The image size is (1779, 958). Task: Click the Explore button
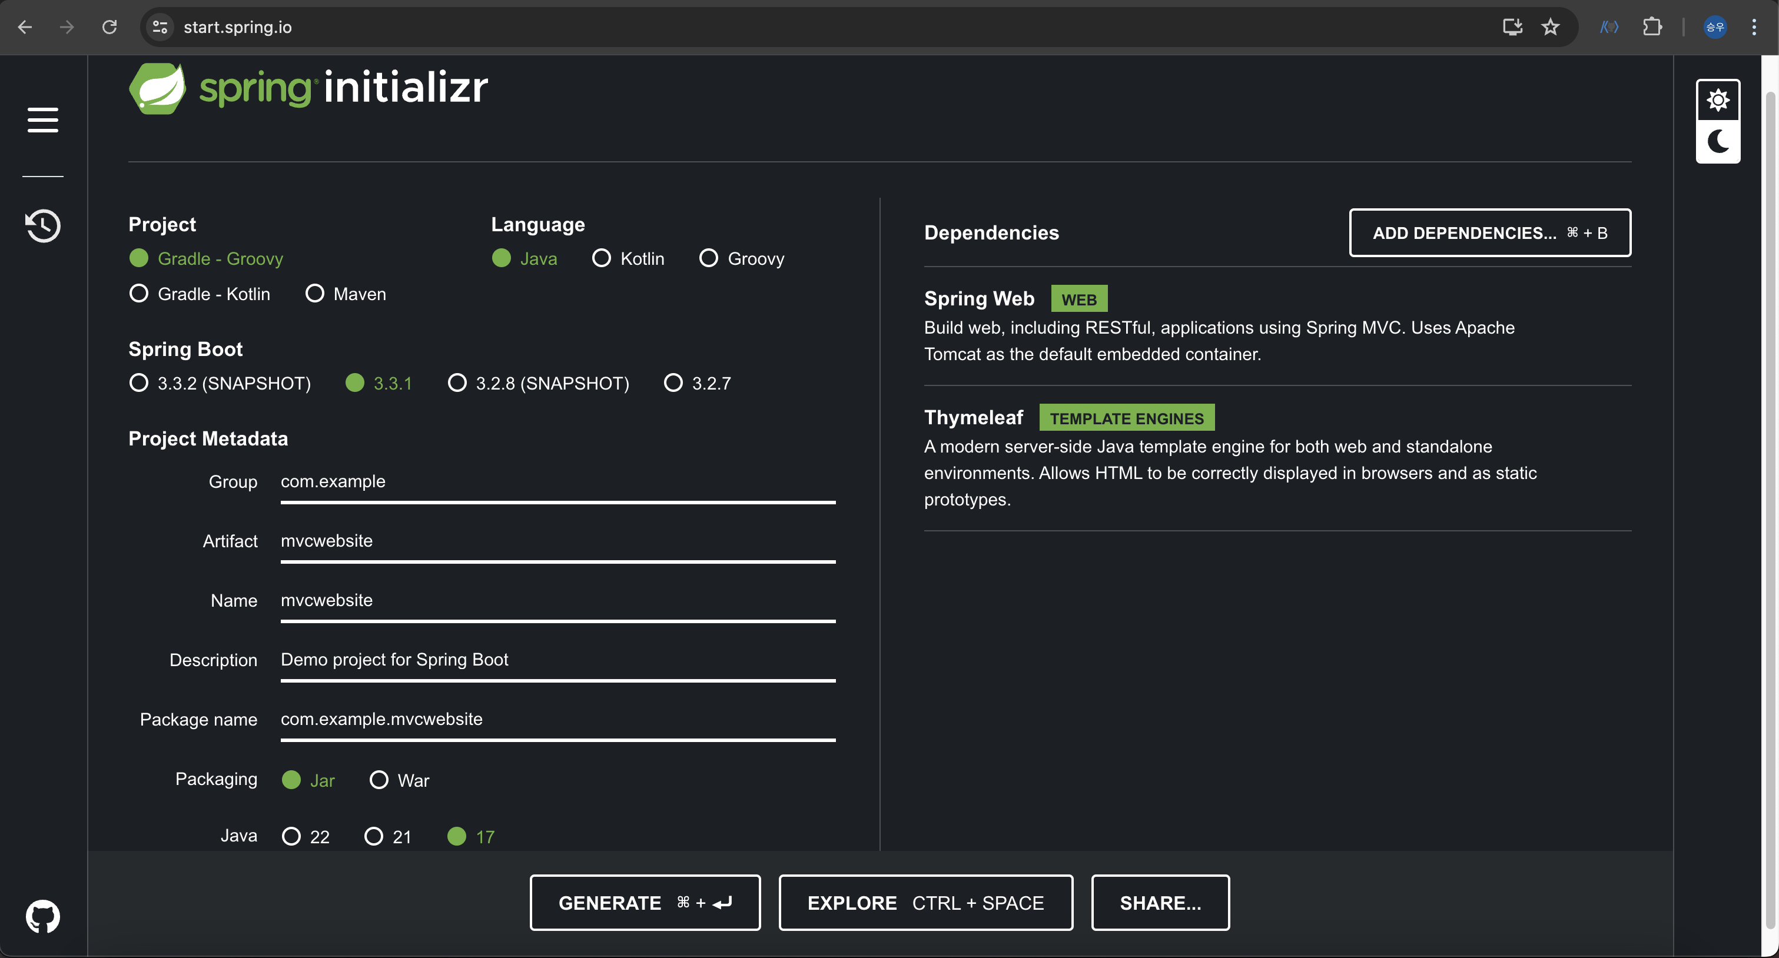925,903
